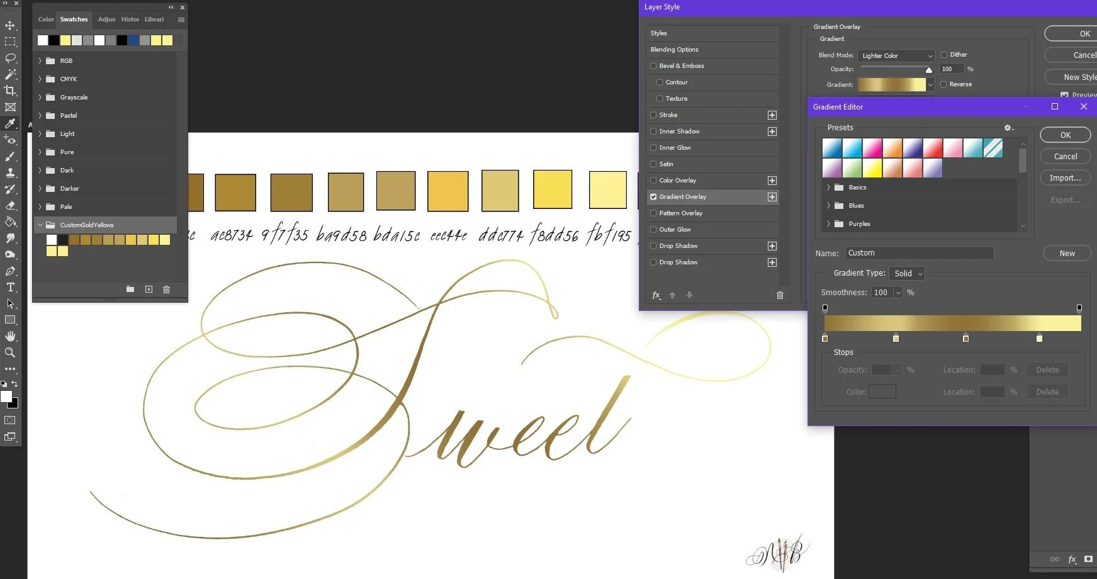Select the Move tool
Image resolution: width=1097 pixels, height=579 pixels.
[x=10, y=25]
